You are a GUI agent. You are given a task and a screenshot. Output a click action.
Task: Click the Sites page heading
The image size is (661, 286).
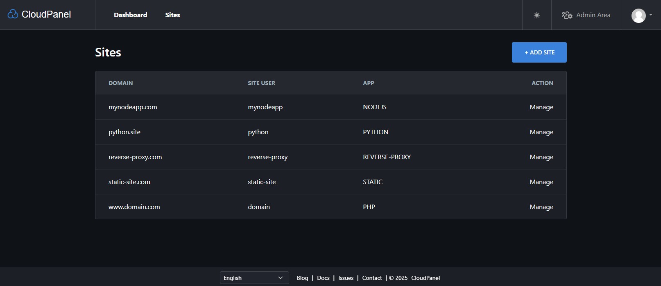click(108, 52)
